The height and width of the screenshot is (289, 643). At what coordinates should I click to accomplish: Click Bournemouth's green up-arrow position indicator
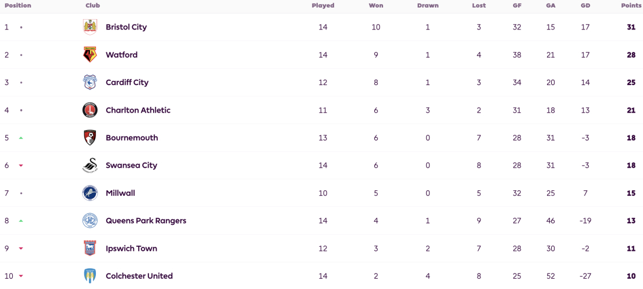(x=21, y=138)
